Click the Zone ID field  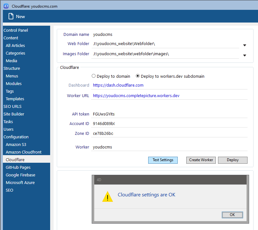point(169,134)
